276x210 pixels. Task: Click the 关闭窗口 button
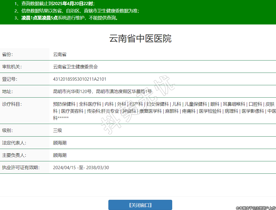[140, 205]
